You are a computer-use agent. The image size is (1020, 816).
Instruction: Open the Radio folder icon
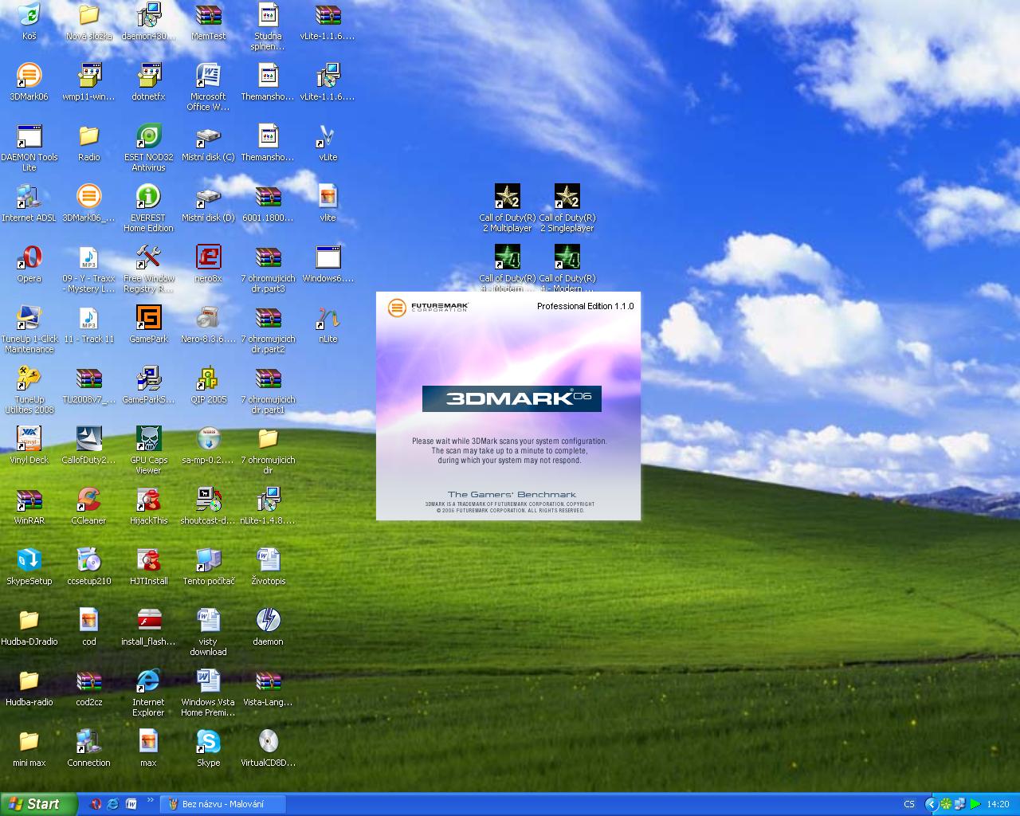89,136
